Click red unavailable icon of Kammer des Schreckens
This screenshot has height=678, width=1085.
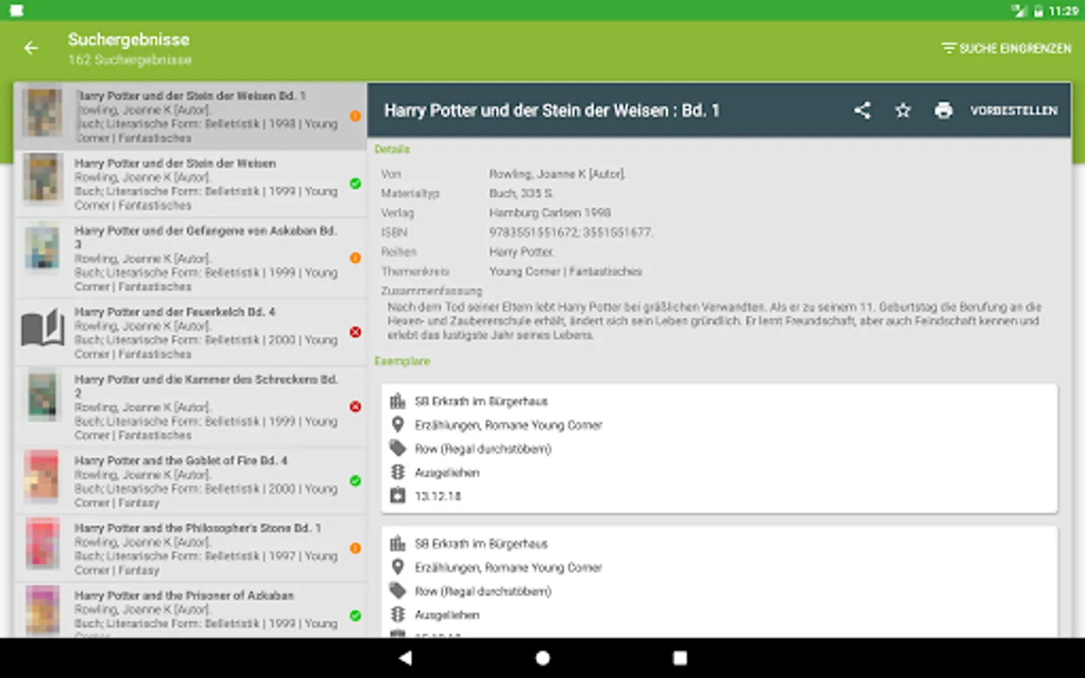[x=355, y=407]
